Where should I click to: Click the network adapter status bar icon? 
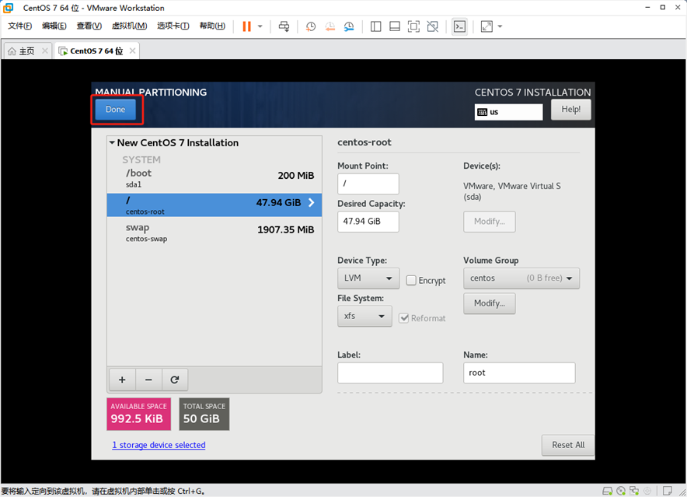pos(634,491)
